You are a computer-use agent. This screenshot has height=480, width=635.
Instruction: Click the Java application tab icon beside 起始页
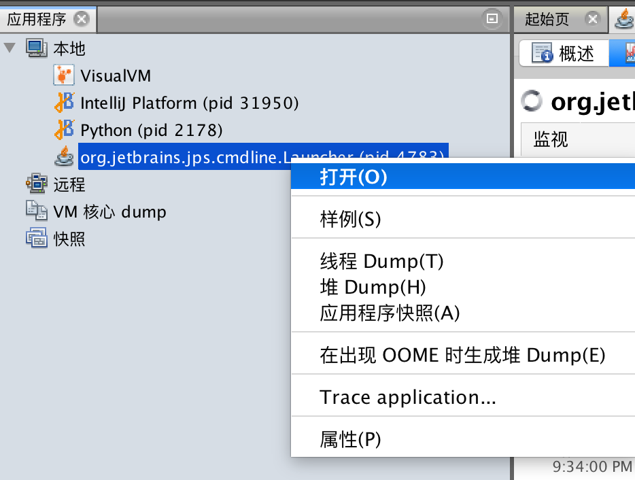click(625, 19)
